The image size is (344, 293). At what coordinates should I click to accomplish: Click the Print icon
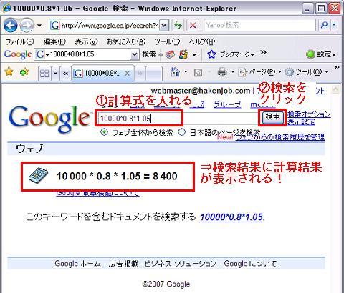pos(222,71)
